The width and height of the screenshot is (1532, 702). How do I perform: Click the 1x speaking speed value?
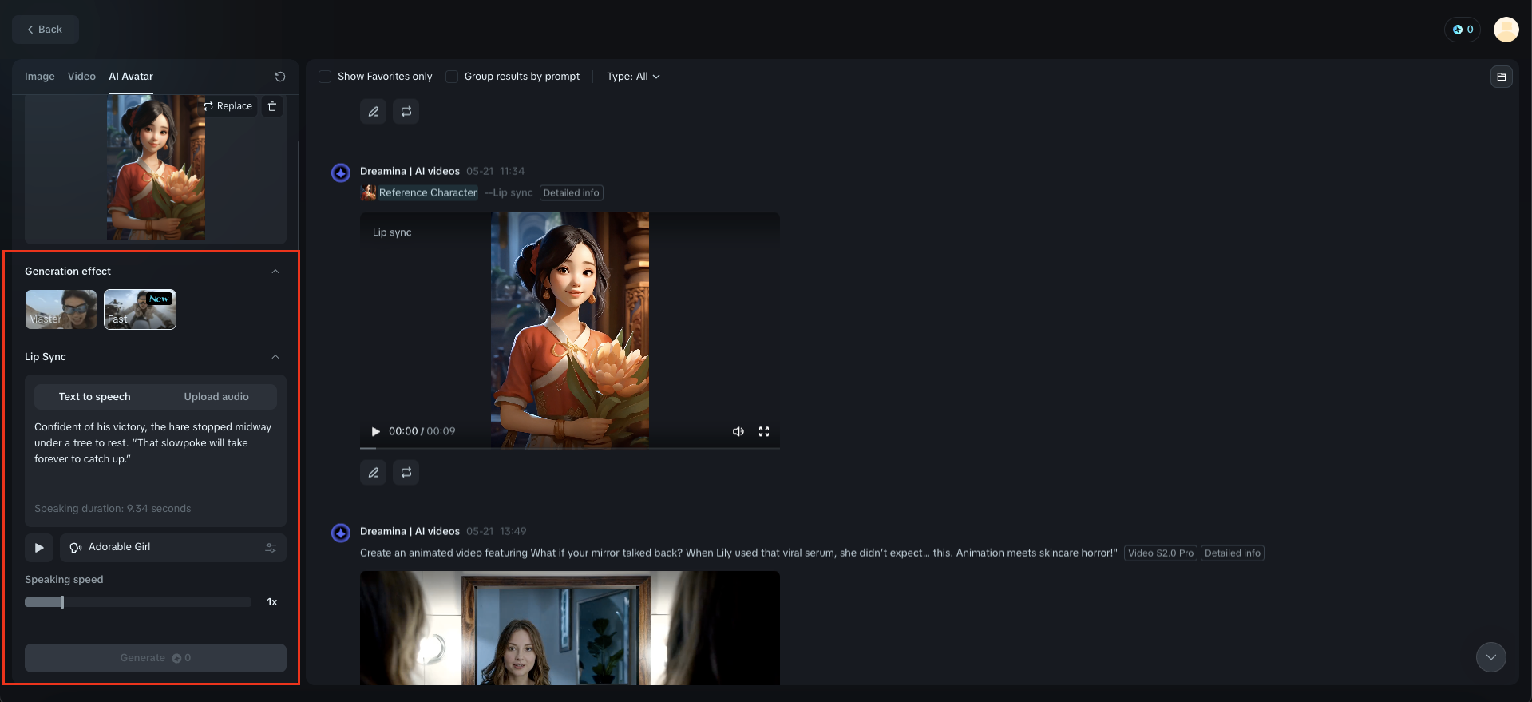(x=272, y=602)
